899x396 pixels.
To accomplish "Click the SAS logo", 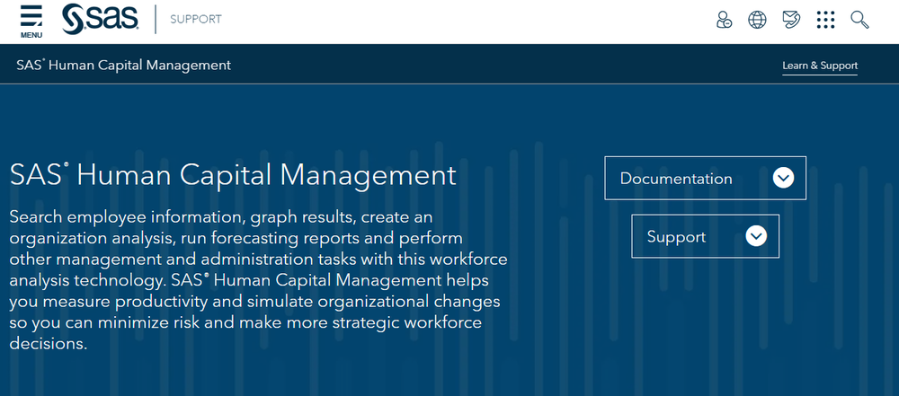I will pyautogui.click(x=101, y=19).
